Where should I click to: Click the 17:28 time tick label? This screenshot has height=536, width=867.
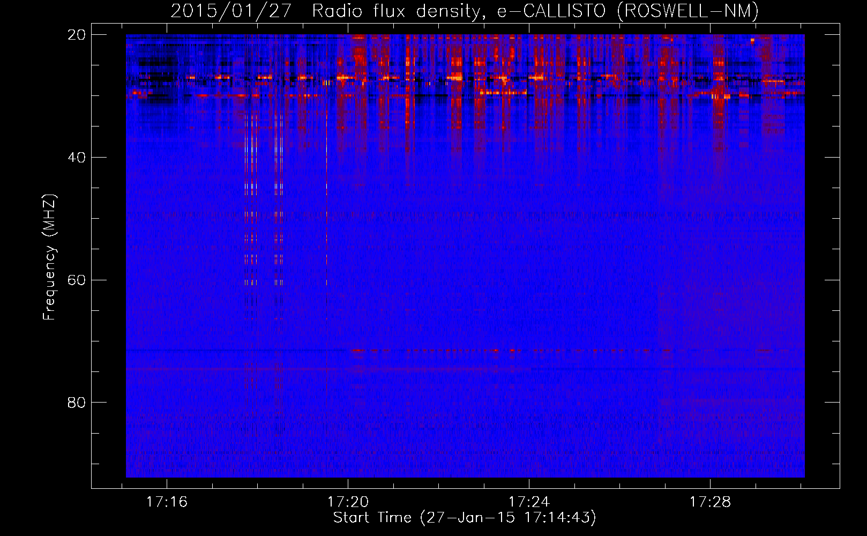pos(710,502)
